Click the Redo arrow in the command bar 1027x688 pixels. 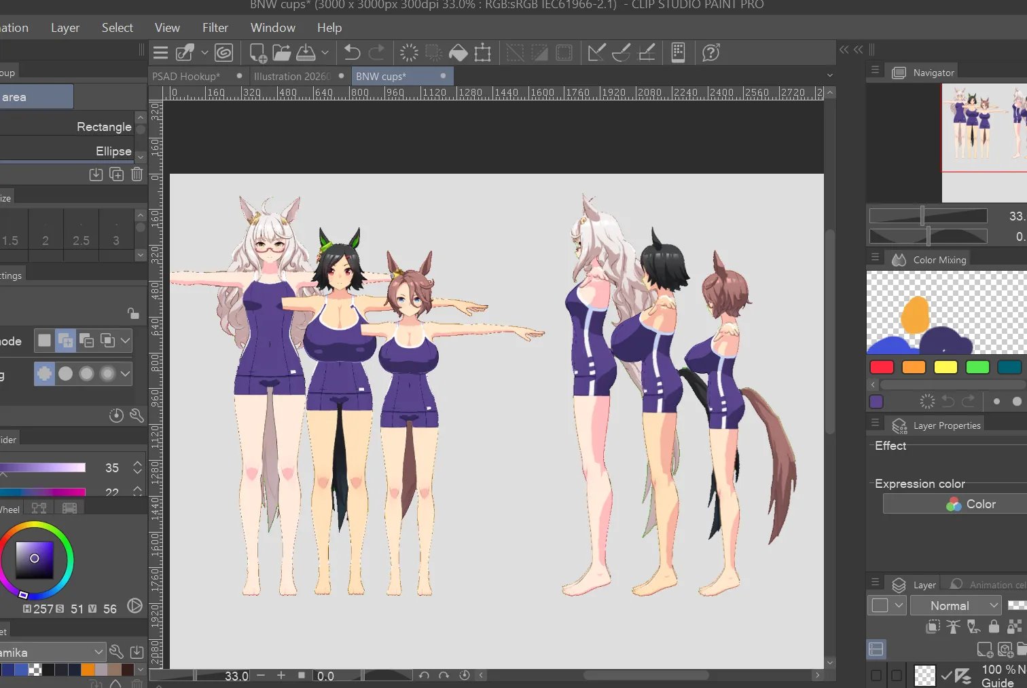(376, 53)
